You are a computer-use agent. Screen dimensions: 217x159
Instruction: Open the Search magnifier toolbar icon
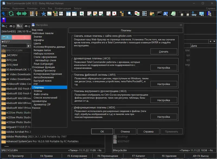pos(130,14)
